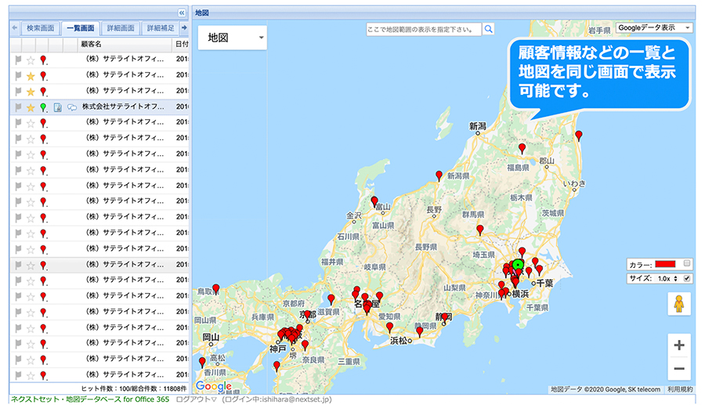Click the ヒット件数：100/総合件数：11808件 status text
Image resolution: width=705 pixels, height=405 pixels.
tap(133, 389)
